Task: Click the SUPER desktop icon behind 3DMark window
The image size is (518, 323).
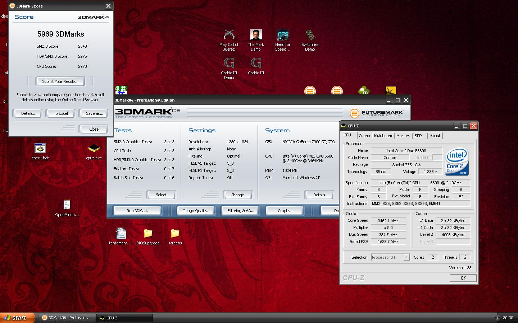Action: 121,90
